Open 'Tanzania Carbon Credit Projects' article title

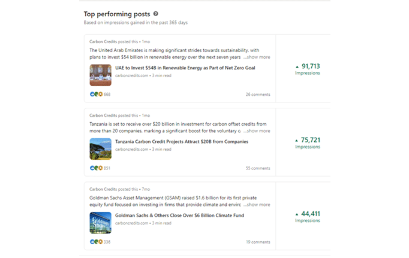coord(181,142)
